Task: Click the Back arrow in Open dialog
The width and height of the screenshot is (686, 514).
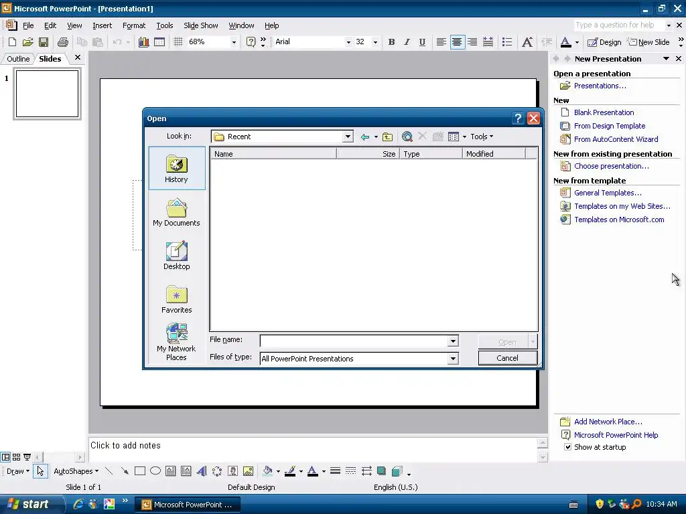Action: click(365, 137)
